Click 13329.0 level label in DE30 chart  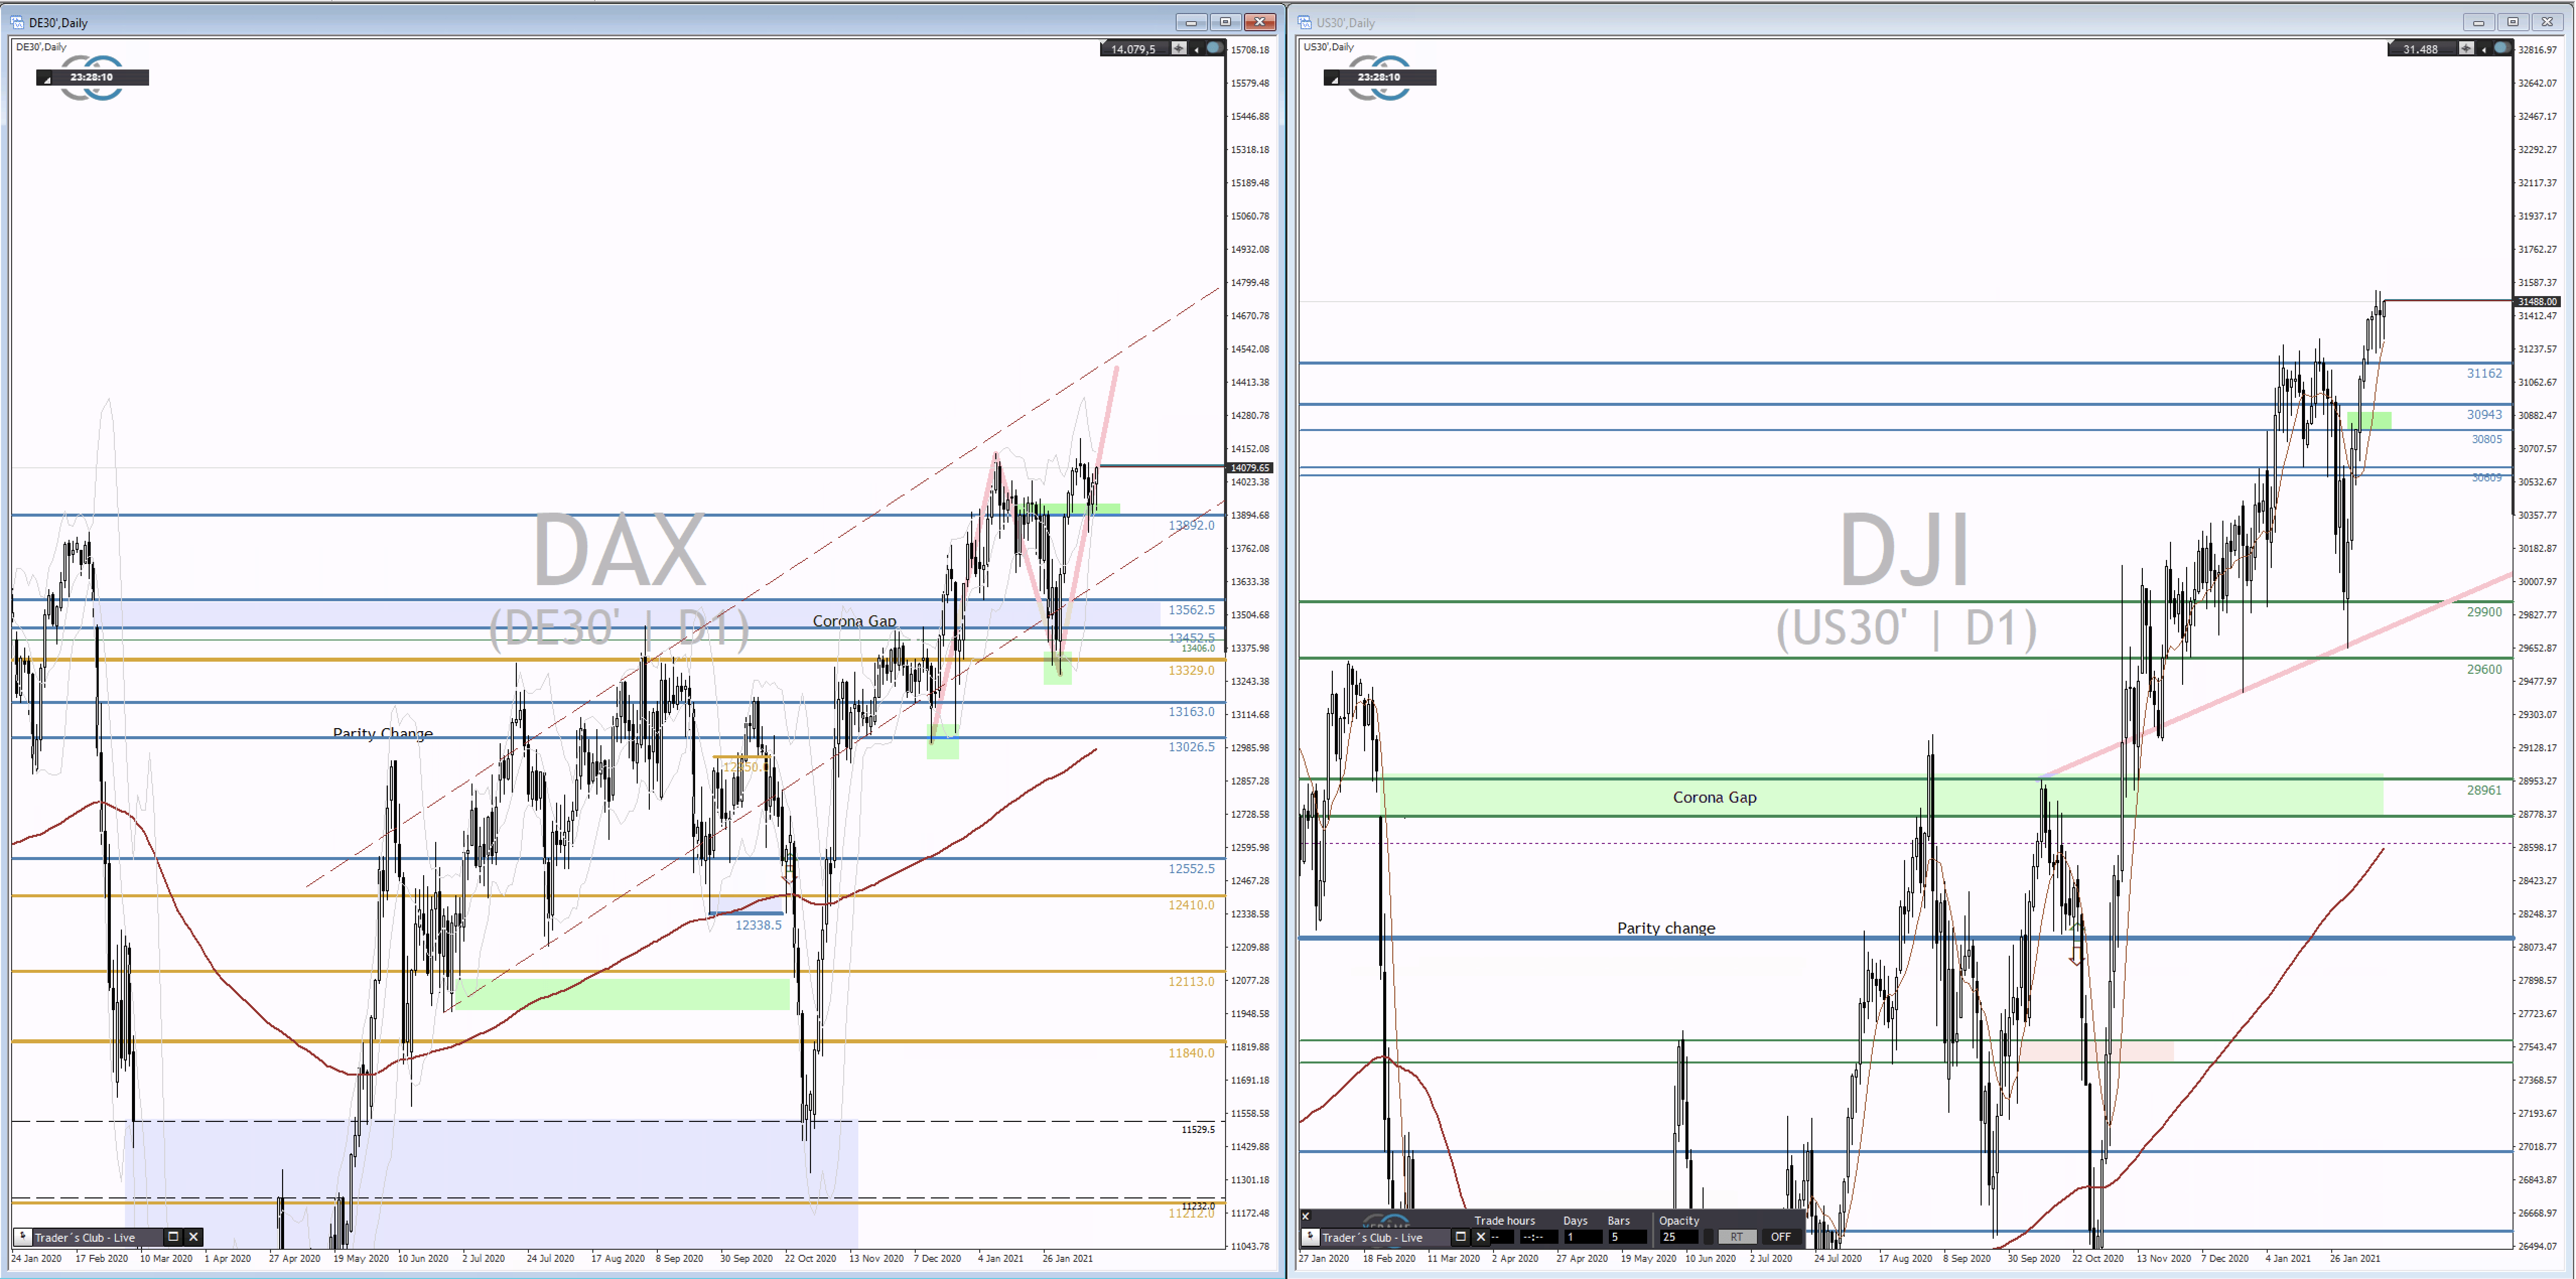click(1192, 670)
